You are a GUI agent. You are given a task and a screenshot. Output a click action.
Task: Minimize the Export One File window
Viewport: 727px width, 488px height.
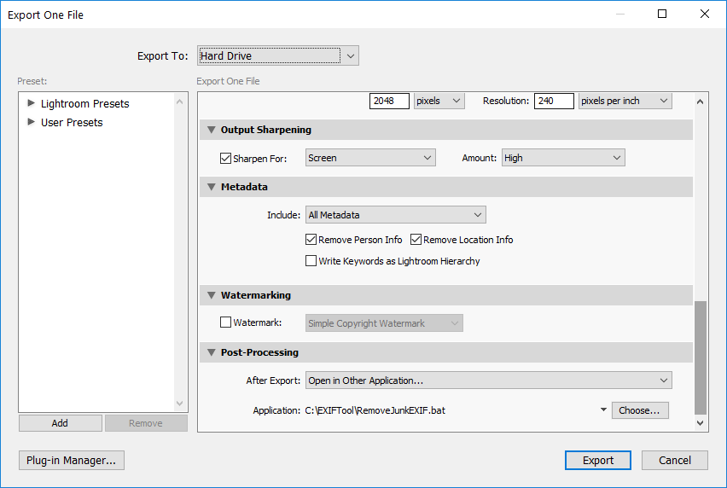619,14
